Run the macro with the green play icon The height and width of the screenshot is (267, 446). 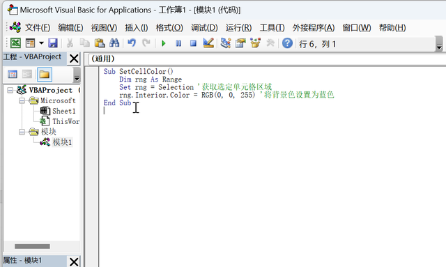point(164,43)
